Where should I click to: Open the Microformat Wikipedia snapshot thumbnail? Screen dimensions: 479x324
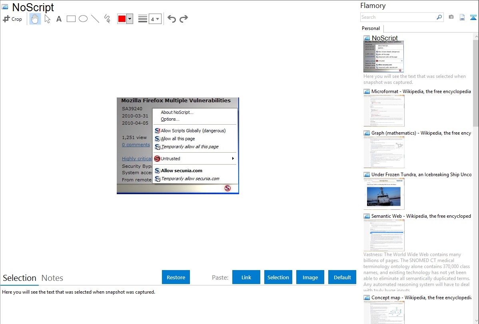384,111
